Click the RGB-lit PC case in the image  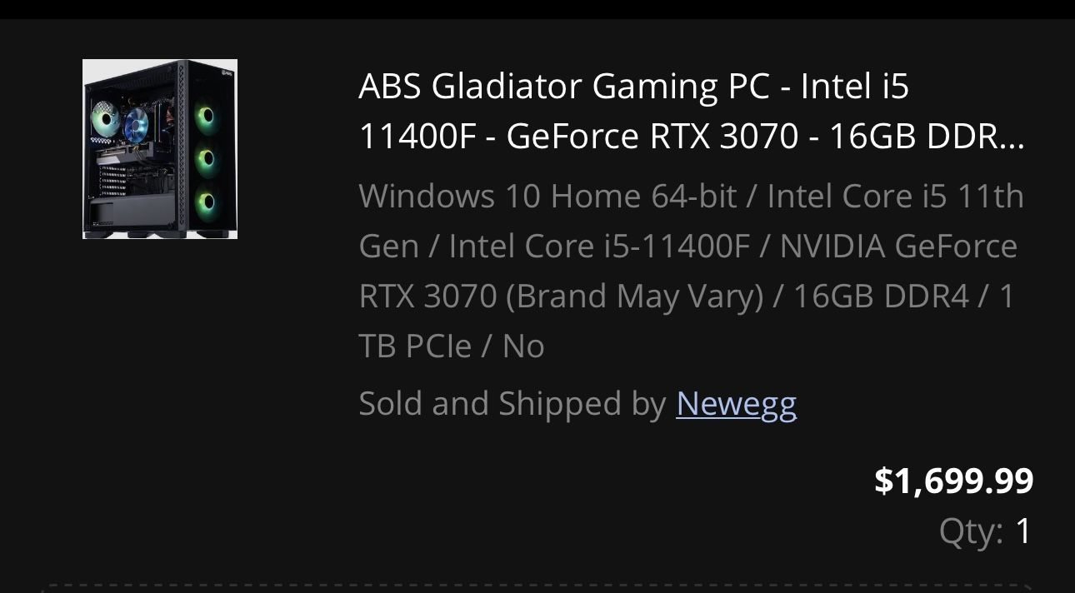coord(160,148)
